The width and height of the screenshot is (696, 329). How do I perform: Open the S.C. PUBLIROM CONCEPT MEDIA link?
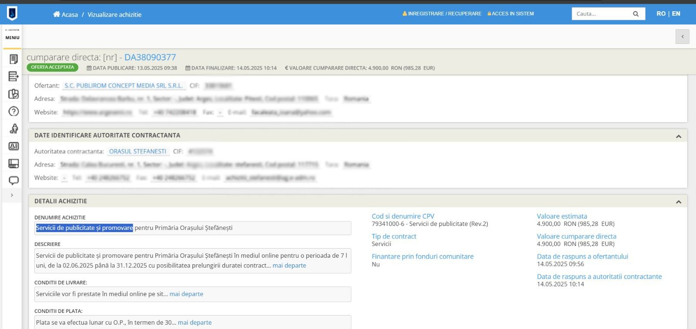(x=124, y=86)
